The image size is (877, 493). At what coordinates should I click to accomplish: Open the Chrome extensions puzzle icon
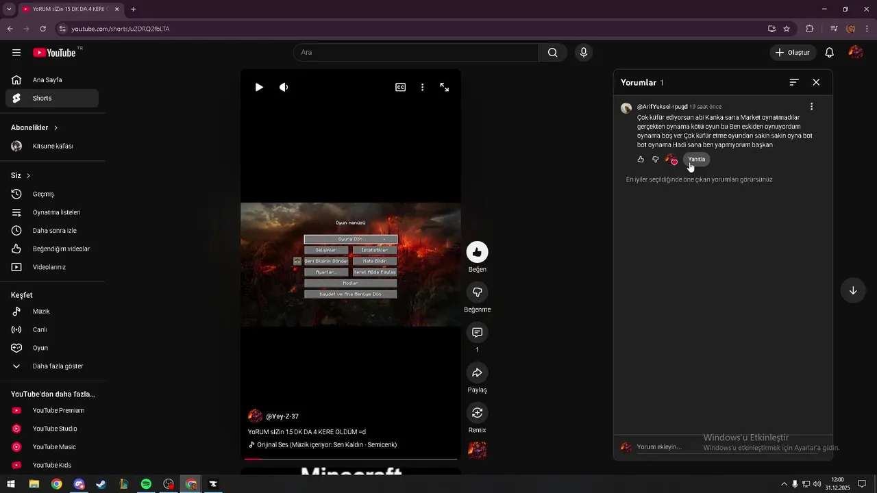pyautogui.click(x=810, y=29)
